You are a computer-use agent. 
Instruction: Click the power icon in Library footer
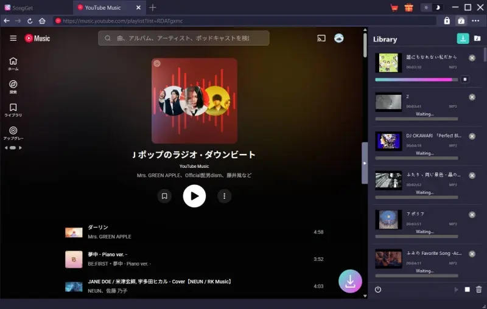coord(378,290)
